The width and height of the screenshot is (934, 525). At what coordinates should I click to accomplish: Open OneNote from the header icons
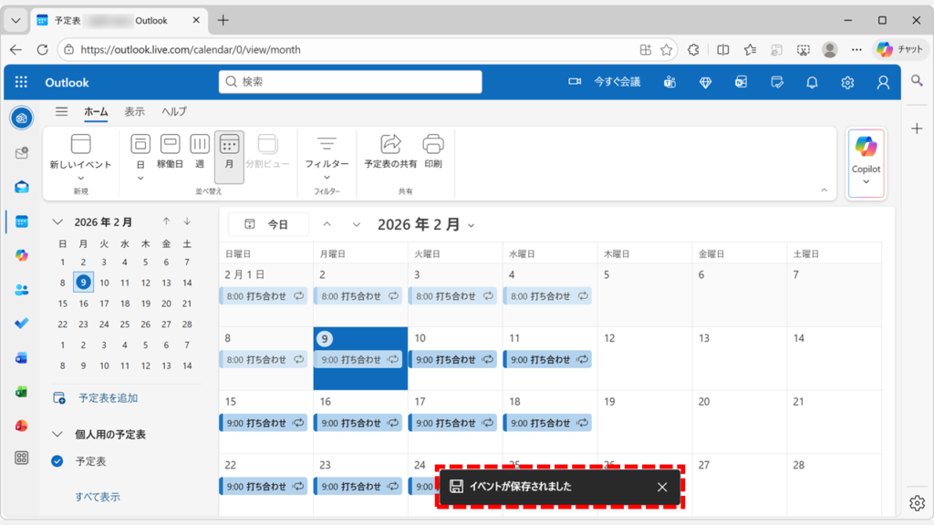(x=742, y=82)
